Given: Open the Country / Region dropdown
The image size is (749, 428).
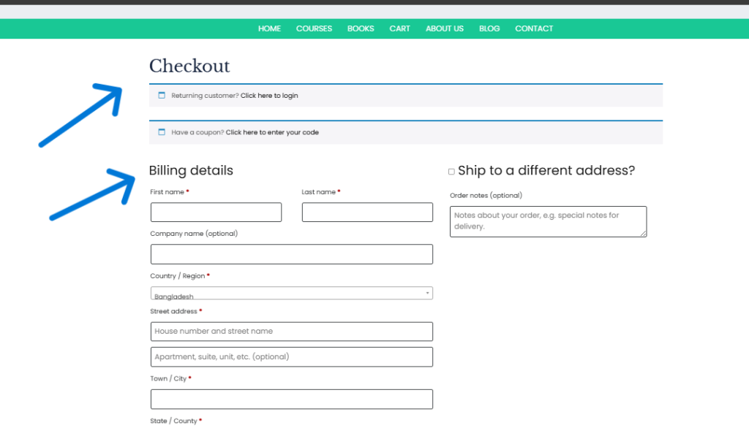Looking at the screenshot, I should pos(291,293).
